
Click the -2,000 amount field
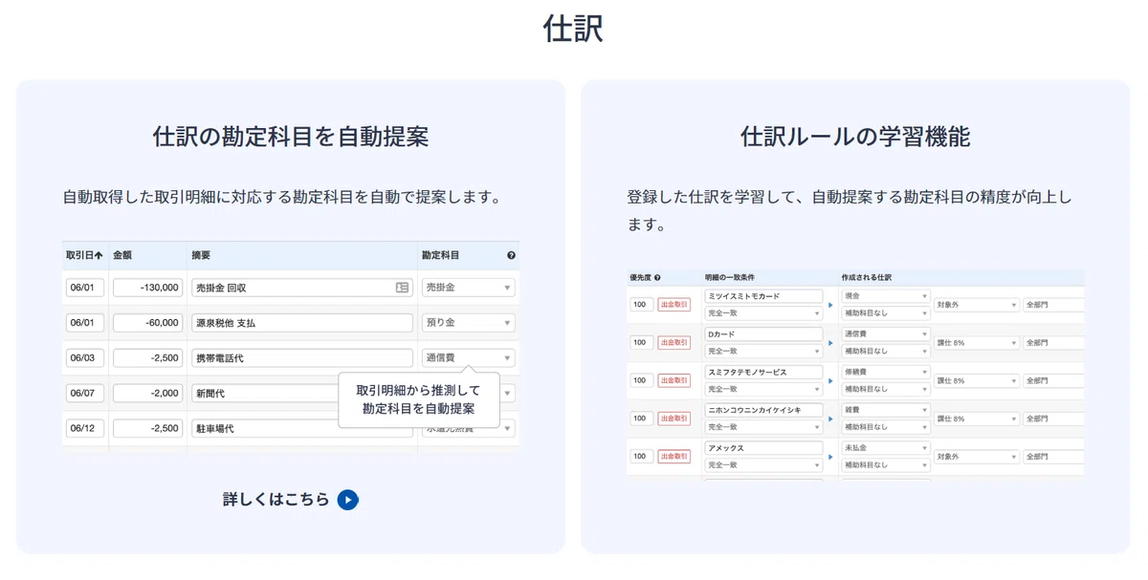(148, 393)
